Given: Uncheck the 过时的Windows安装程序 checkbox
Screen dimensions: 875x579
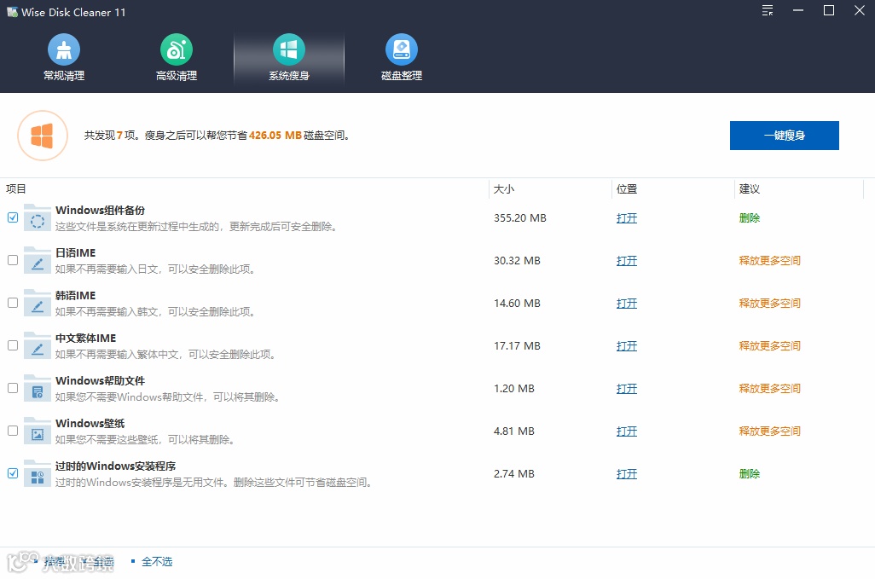Looking at the screenshot, I should tap(13, 473).
